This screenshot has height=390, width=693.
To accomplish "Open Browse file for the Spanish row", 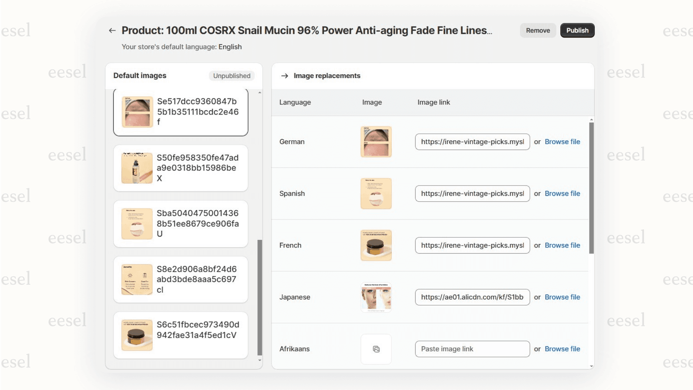I will [562, 193].
